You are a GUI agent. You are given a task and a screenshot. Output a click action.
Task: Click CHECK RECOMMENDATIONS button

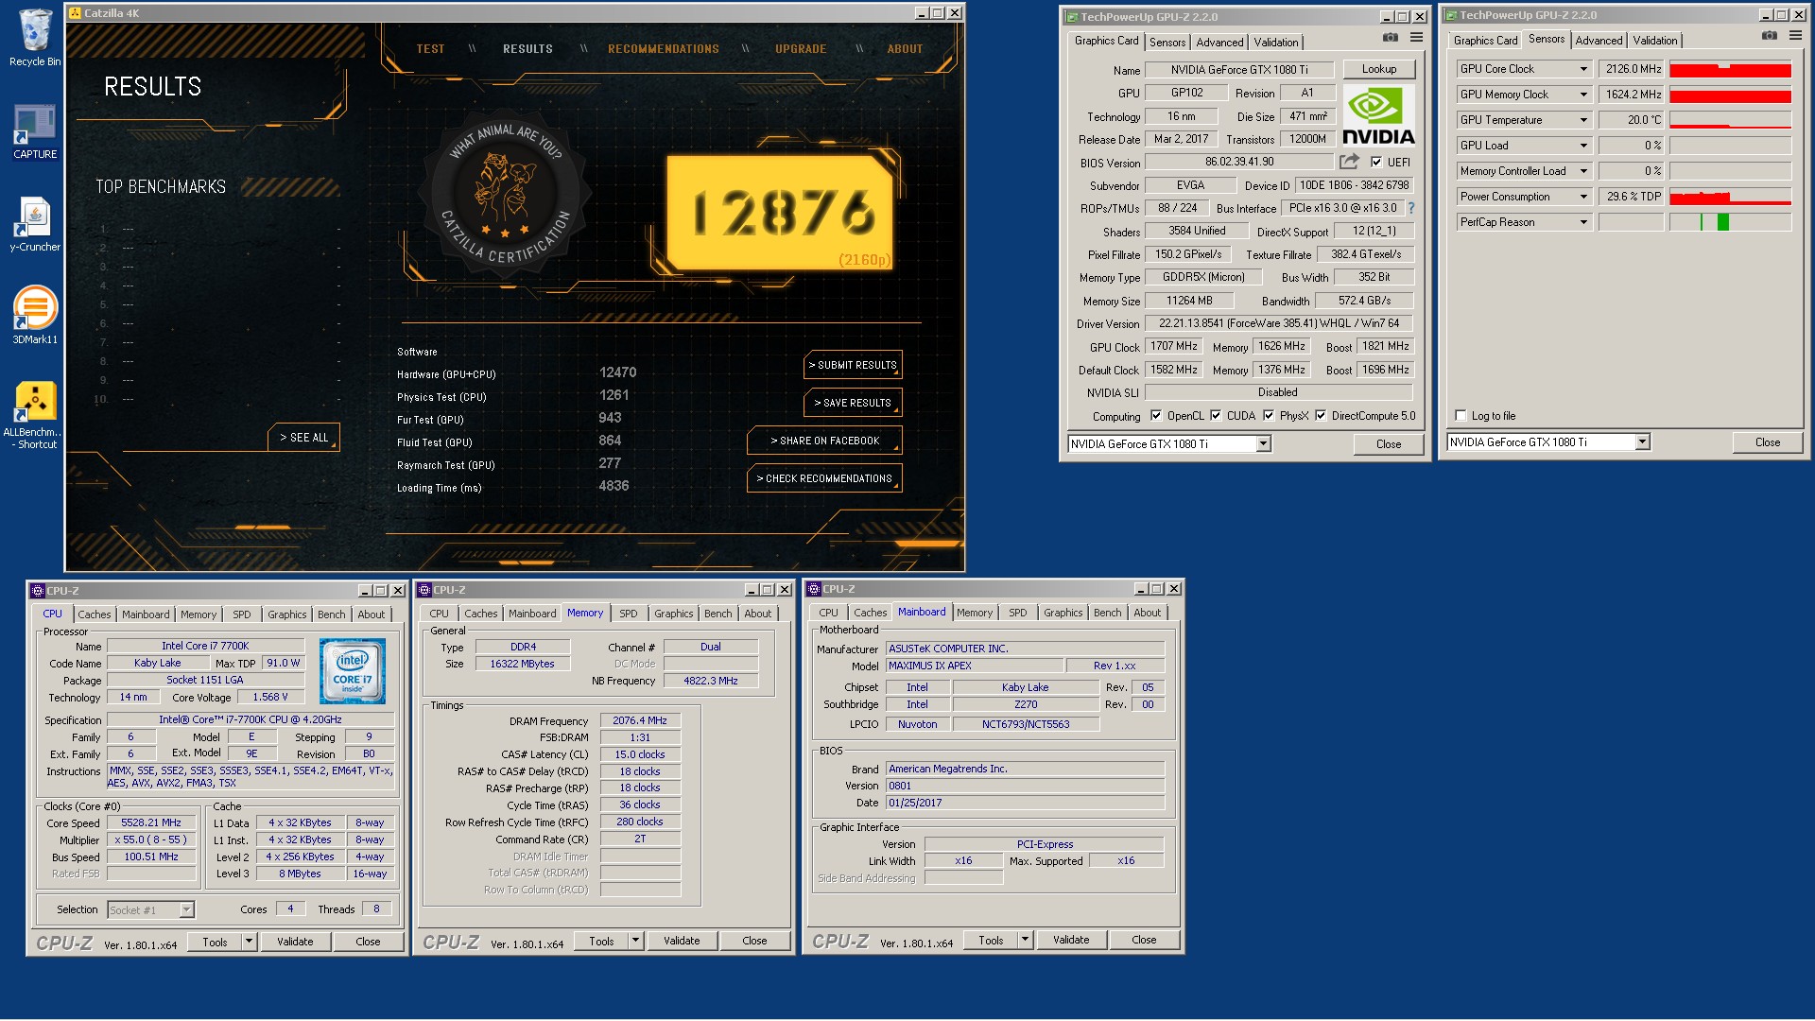pyautogui.click(x=824, y=478)
